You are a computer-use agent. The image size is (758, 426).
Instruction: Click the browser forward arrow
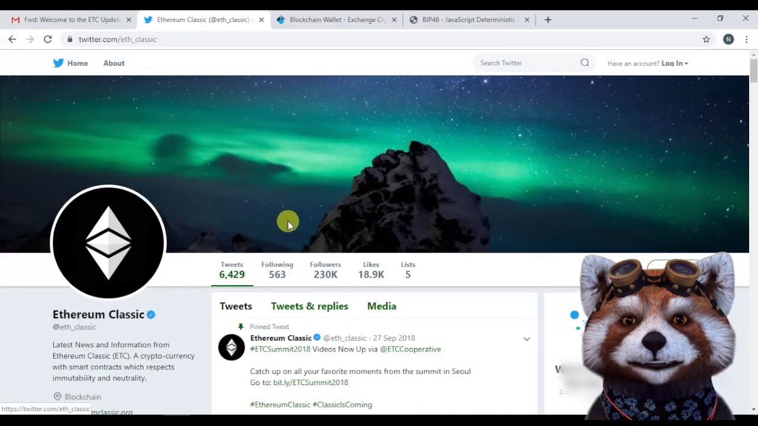coord(30,39)
